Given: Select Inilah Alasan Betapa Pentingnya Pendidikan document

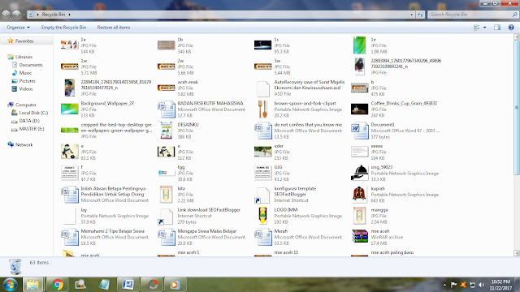Looking at the screenshot, I should (x=105, y=195).
